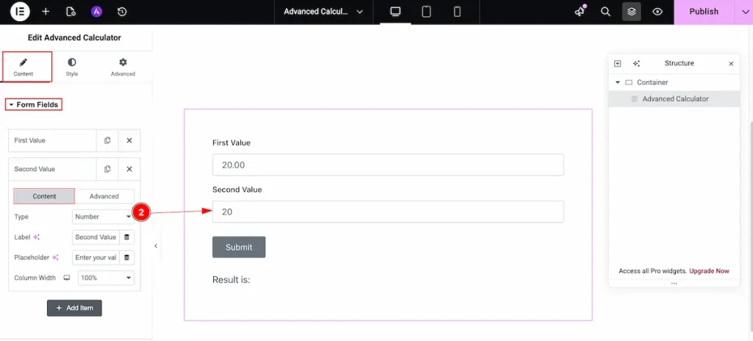
Task: Click the Add Item button
Action: click(74, 308)
